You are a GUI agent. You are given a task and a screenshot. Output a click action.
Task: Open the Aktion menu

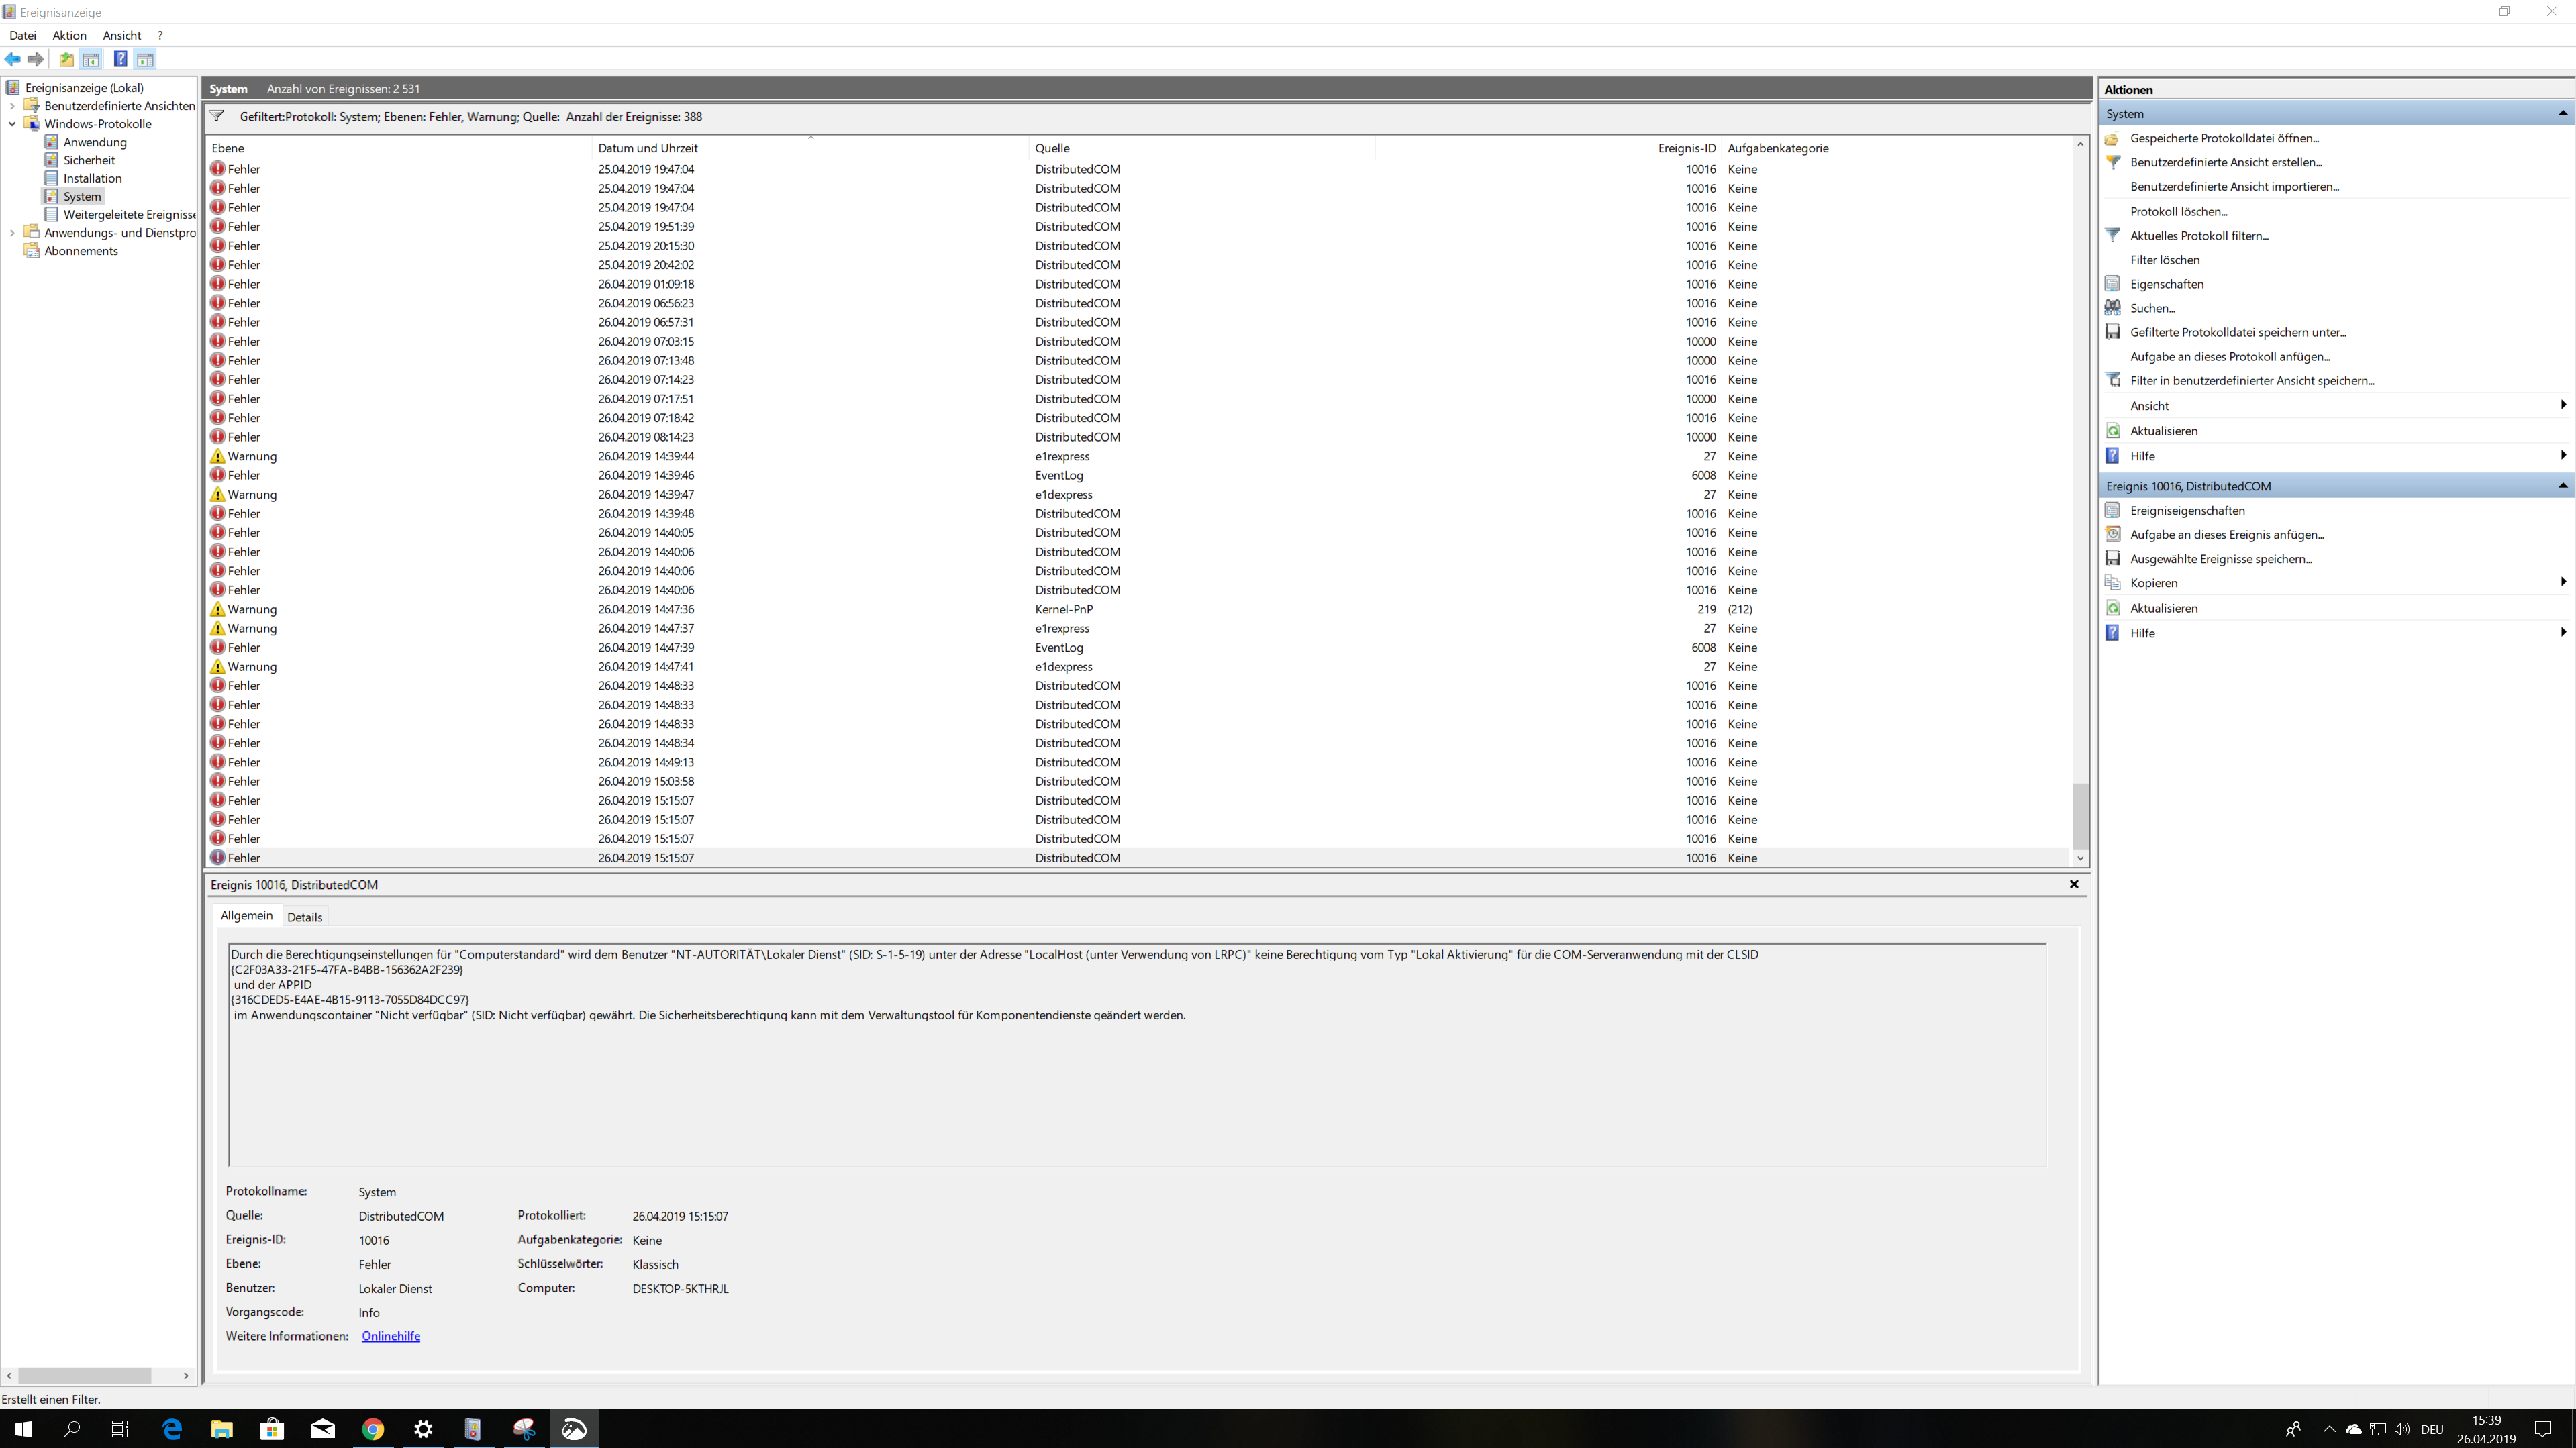[69, 35]
